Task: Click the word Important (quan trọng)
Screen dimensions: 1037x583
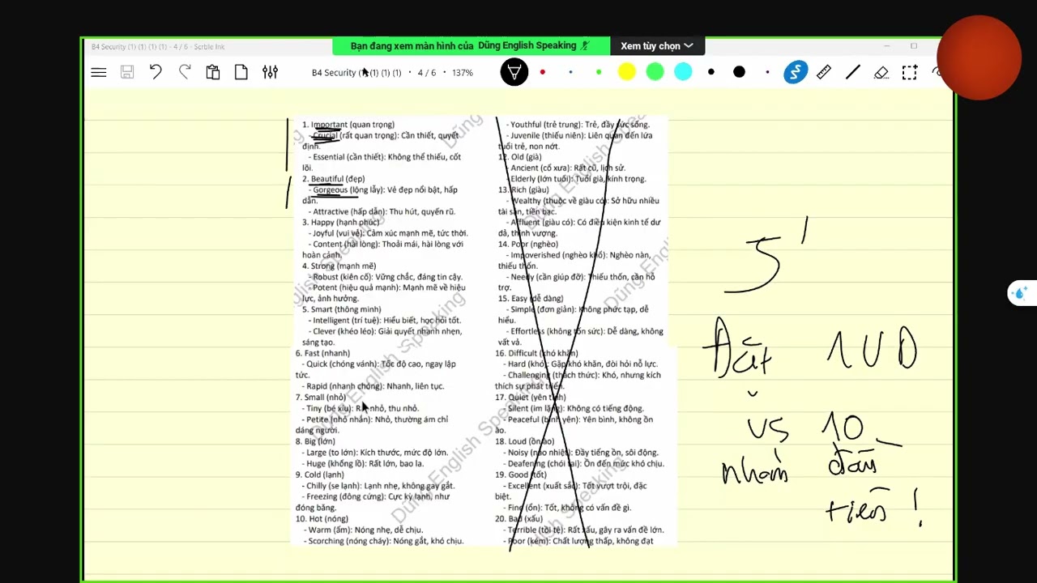Action: 352,125
